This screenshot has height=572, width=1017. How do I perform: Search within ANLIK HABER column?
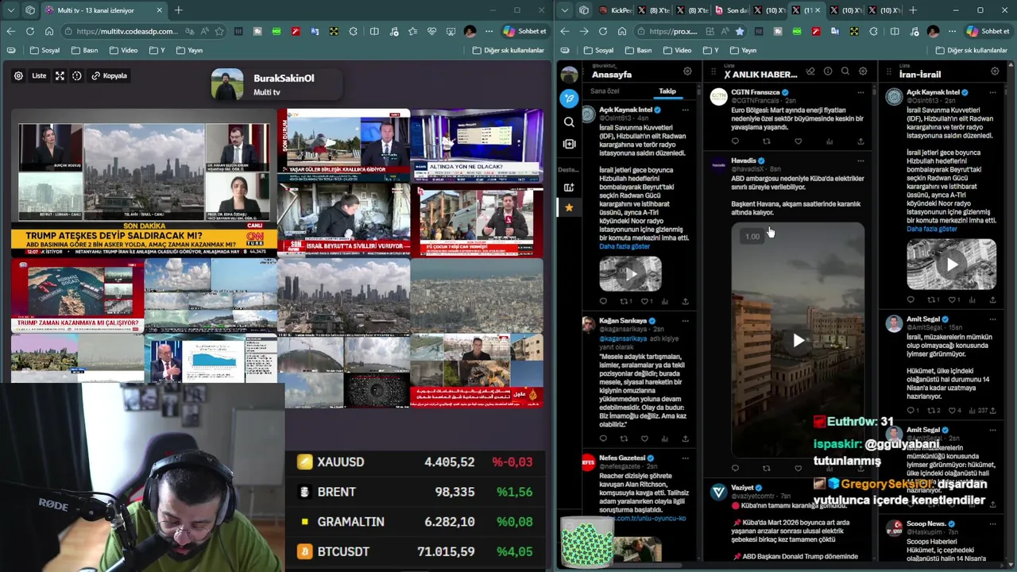845,71
